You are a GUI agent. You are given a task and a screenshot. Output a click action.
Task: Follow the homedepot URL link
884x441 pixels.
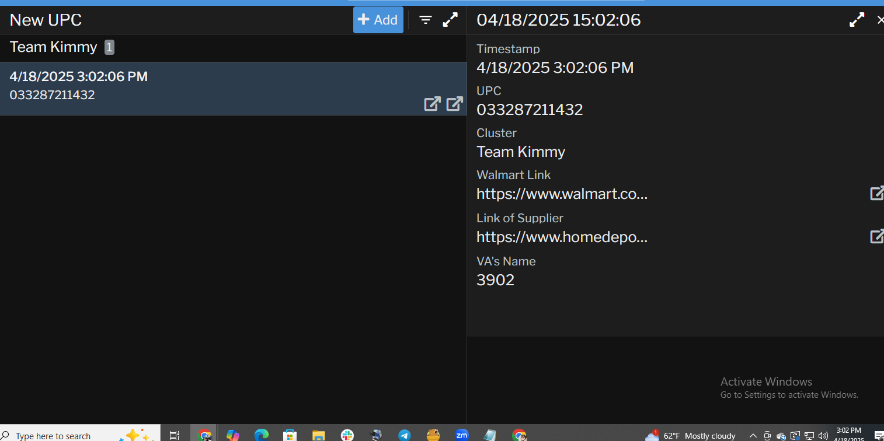pyautogui.click(x=562, y=237)
